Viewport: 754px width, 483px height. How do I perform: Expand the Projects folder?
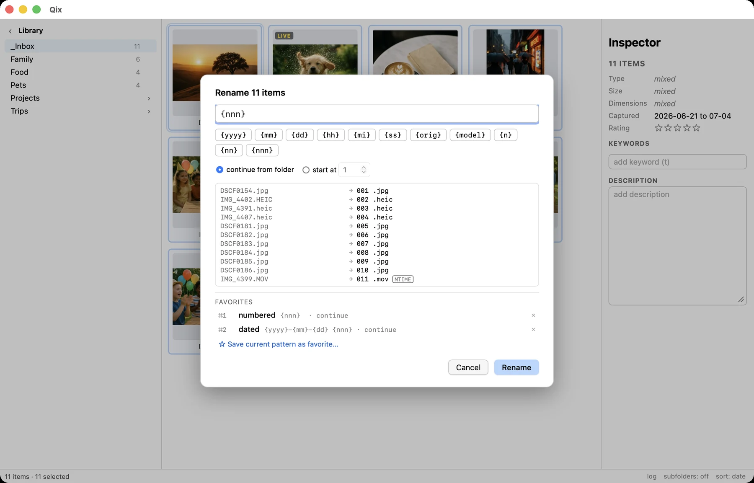[149, 98]
